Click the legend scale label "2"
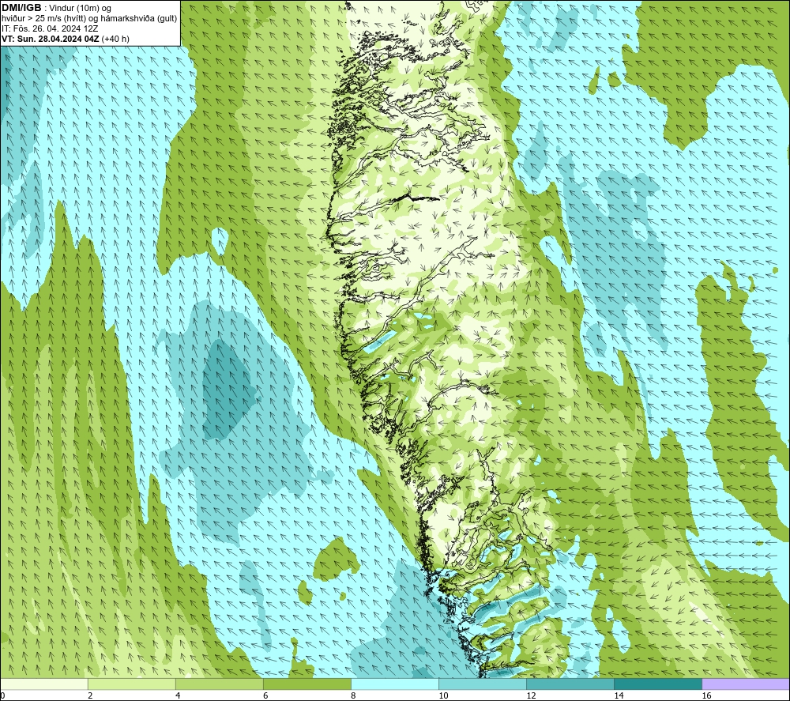Image resolution: width=790 pixels, height=701 pixels. point(90,695)
